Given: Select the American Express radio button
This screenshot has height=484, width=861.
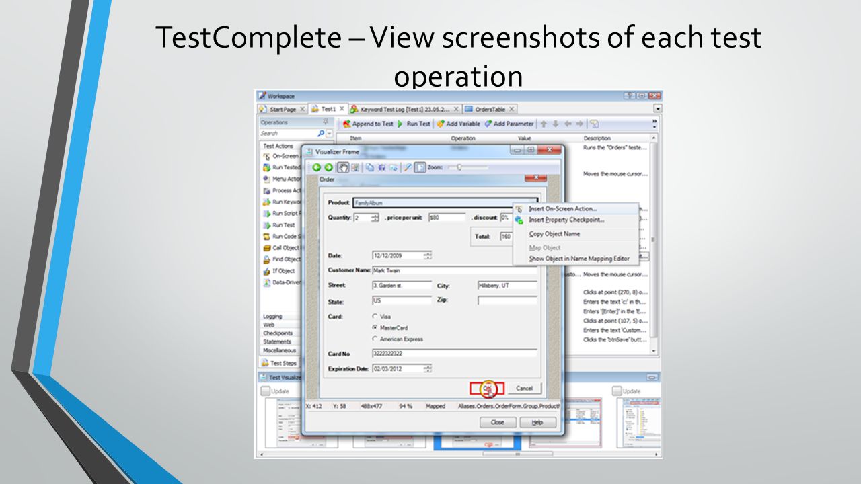Looking at the screenshot, I should pos(375,339).
